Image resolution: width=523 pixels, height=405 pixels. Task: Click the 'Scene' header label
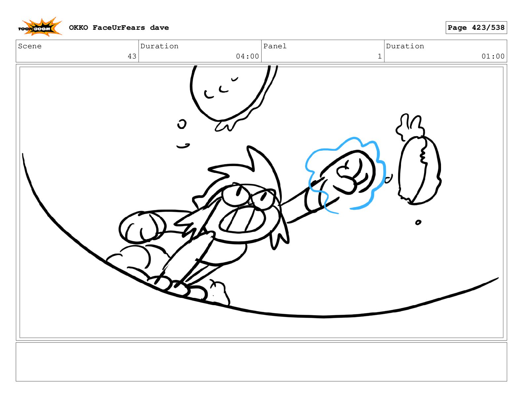[30, 46]
